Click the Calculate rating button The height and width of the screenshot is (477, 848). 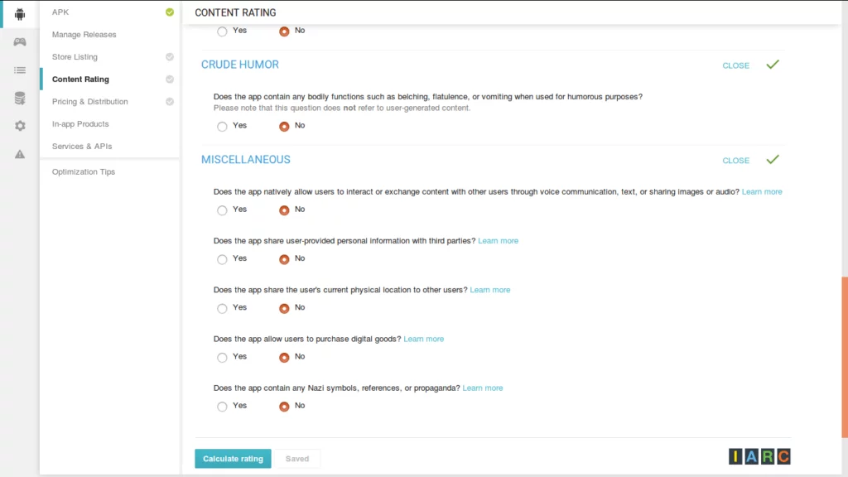tap(233, 458)
